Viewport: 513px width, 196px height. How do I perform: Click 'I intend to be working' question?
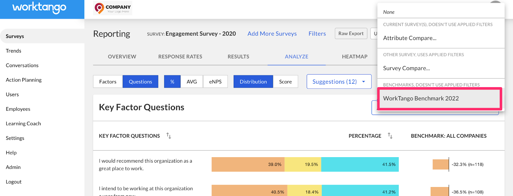click(x=146, y=191)
